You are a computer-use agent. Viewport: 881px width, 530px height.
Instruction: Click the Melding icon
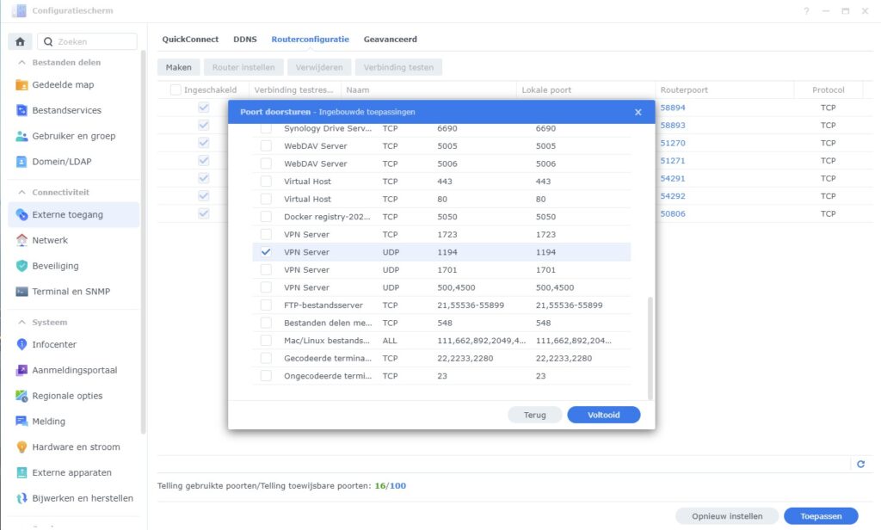22,421
